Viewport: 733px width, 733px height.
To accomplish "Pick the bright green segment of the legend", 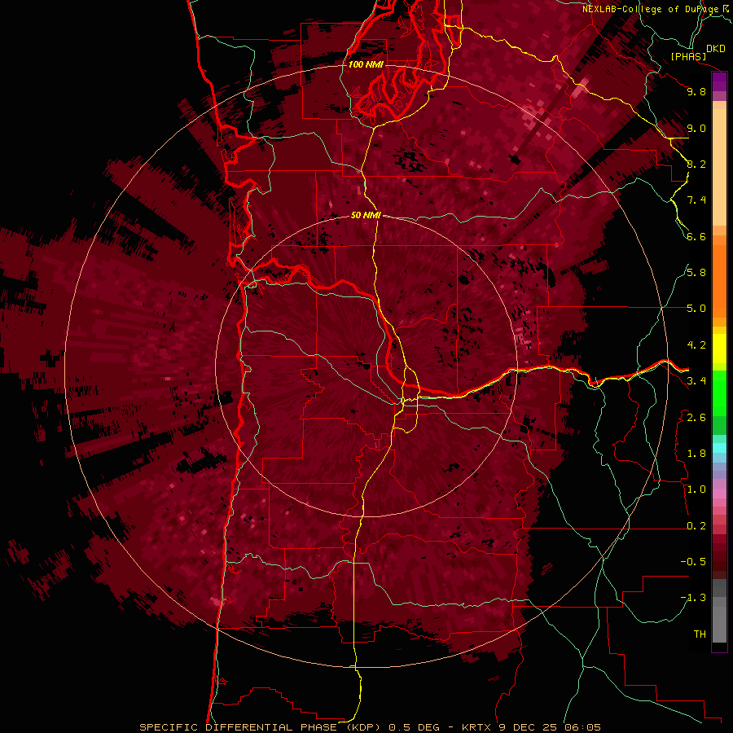I will click(x=719, y=393).
